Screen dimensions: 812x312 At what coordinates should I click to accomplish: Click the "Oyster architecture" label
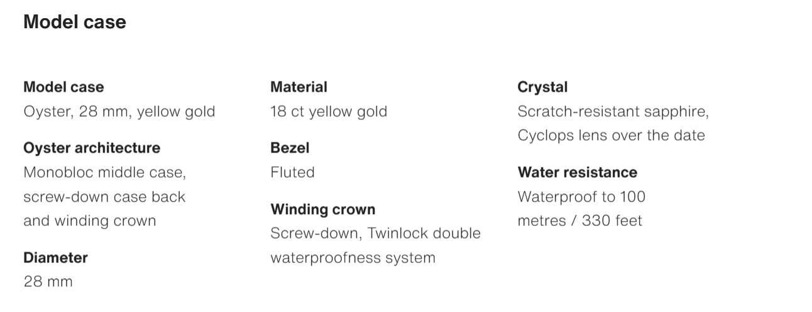(x=92, y=148)
